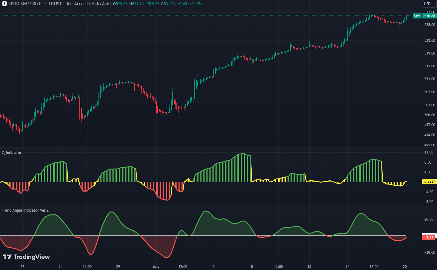Click the O529.66 open value
The height and width of the screenshot is (270, 437).
pos(120,4)
